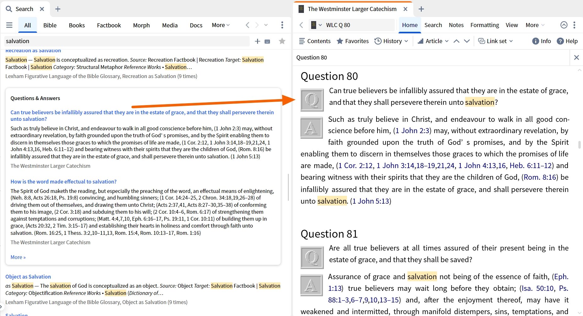The image size is (583, 316).
Task: Expand the collapsed left sidebar arrow
Action: [x=2, y=306]
